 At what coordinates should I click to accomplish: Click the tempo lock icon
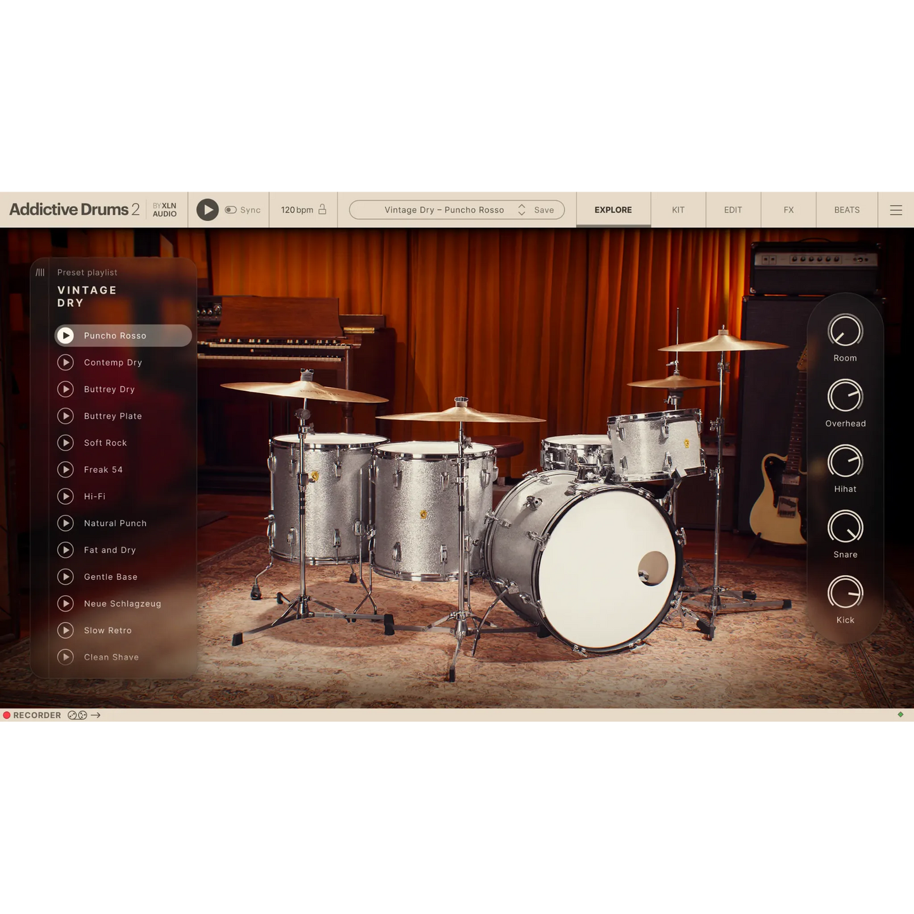click(x=323, y=209)
